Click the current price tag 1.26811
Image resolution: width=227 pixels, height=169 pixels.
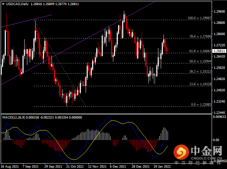(x=218, y=51)
